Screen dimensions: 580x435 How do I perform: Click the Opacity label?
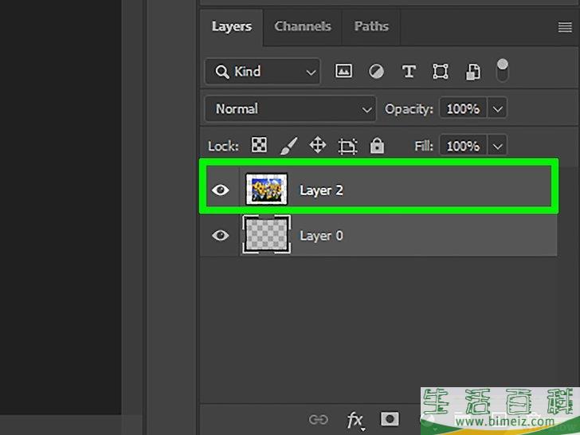(409, 109)
